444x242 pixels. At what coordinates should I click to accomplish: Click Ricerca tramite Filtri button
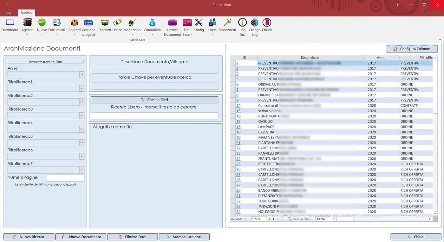point(45,62)
